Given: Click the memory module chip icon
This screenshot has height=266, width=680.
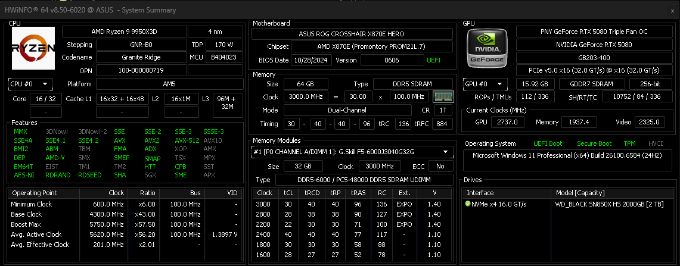Looking at the screenshot, I should point(443,96).
